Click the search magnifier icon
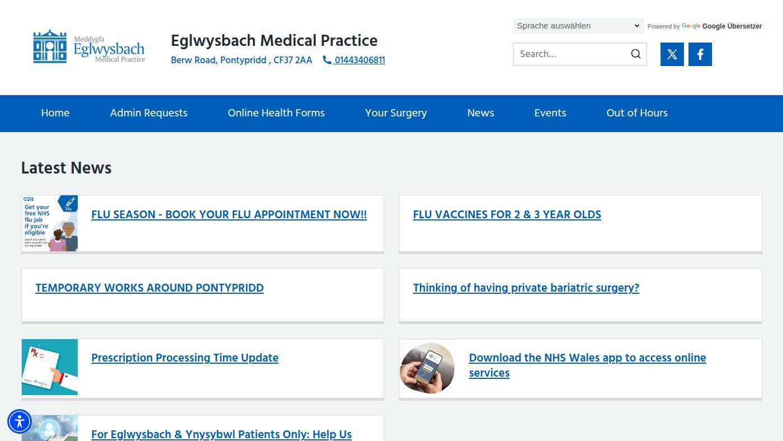The width and height of the screenshot is (783, 441). coord(636,54)
